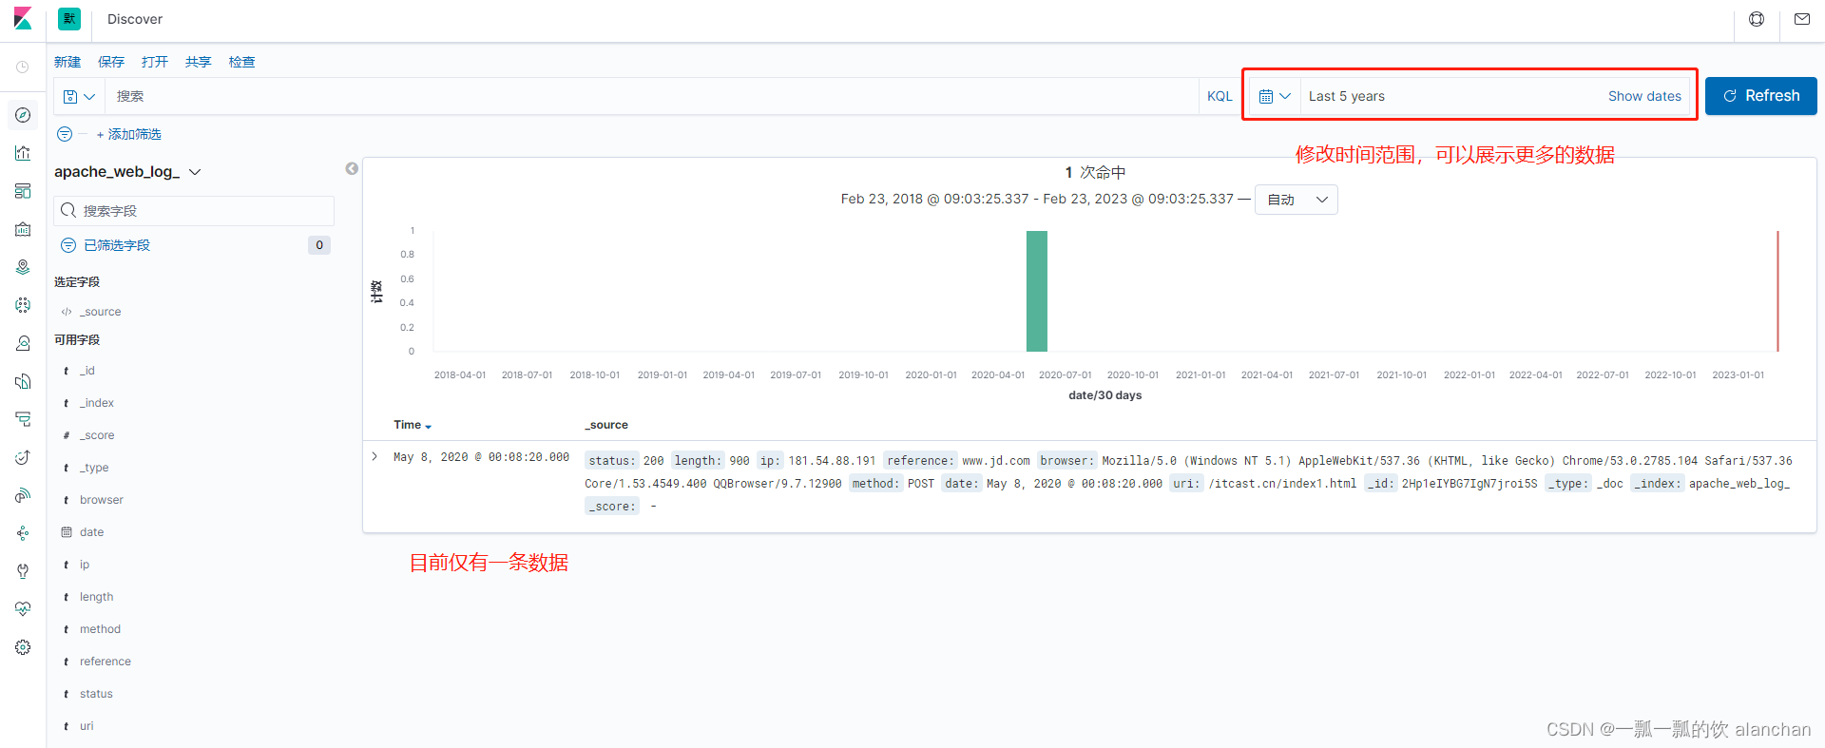Collapse the field sidebar arrow

352,168
